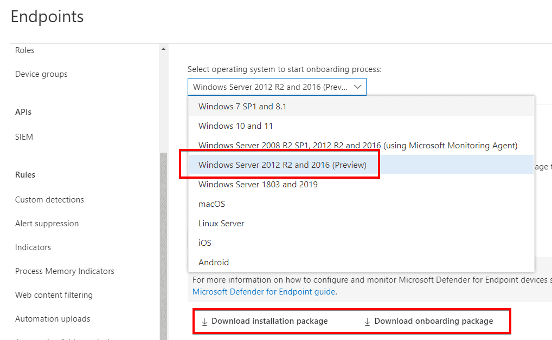The height and width of the screenshot is (340, 552).
Task: Click the sidebar scroll-up arrow
Action: 163,49
